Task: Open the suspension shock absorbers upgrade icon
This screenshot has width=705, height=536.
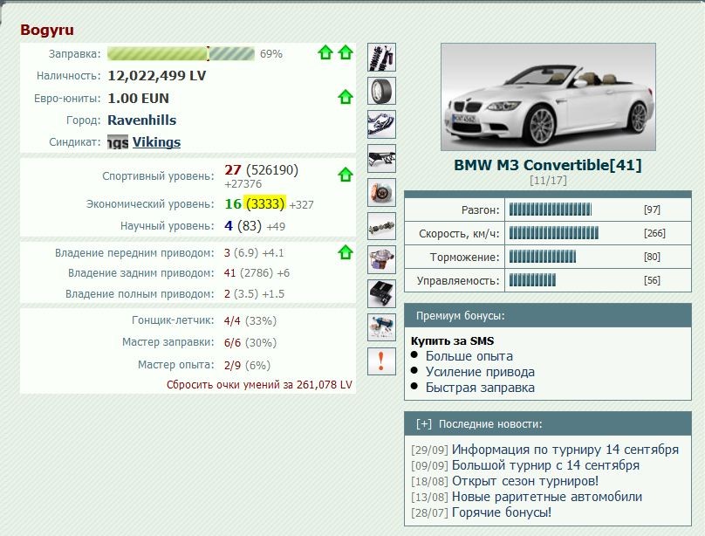Action: click(381, 57)
